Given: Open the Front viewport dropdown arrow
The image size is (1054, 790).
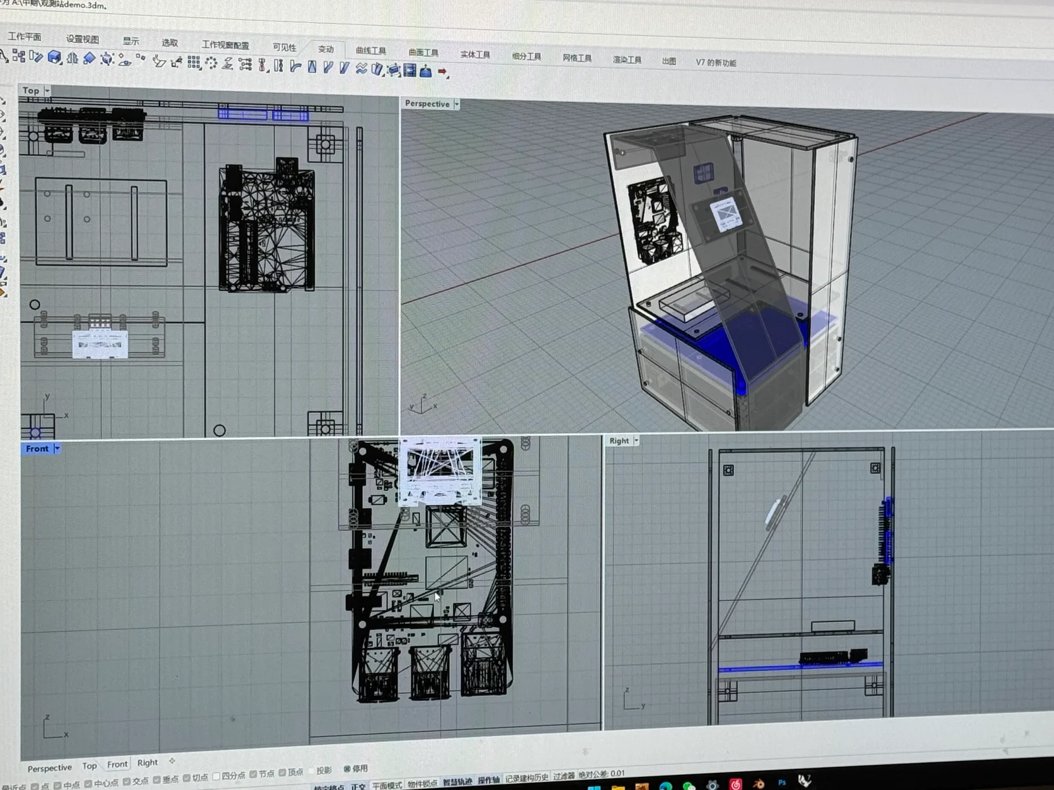Looking at the screenshot, I should point(57,448).
